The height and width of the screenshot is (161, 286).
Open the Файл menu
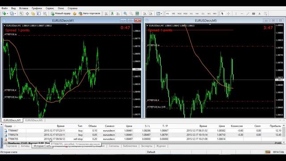point(4,8)
